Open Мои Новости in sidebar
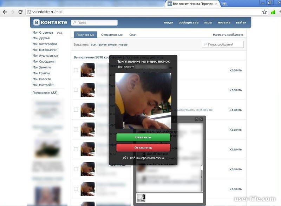 coord(42,79)
